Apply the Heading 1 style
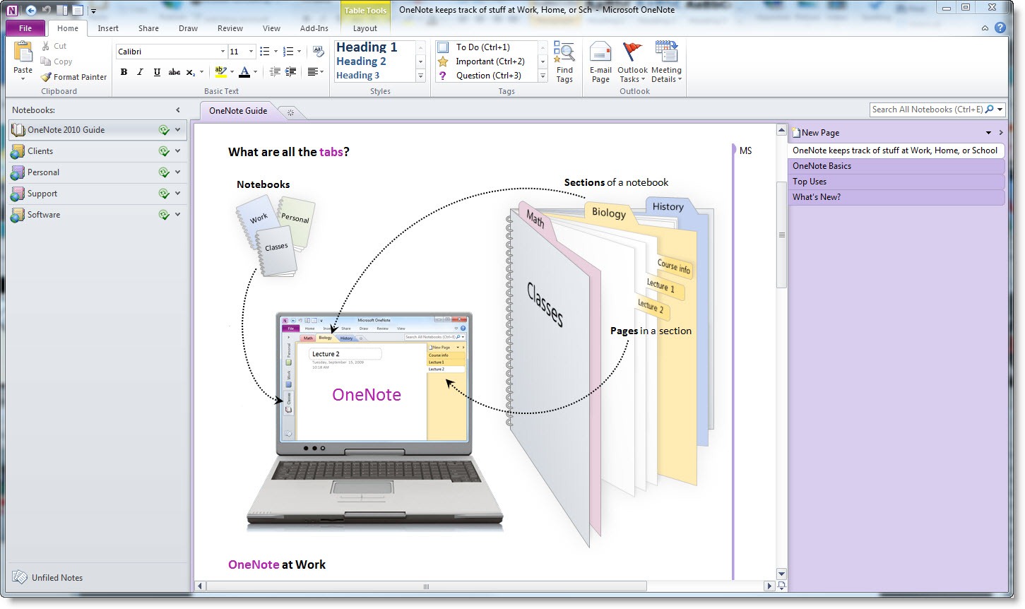The height and width of the screenshot is (609, 1025). point(367,47)
